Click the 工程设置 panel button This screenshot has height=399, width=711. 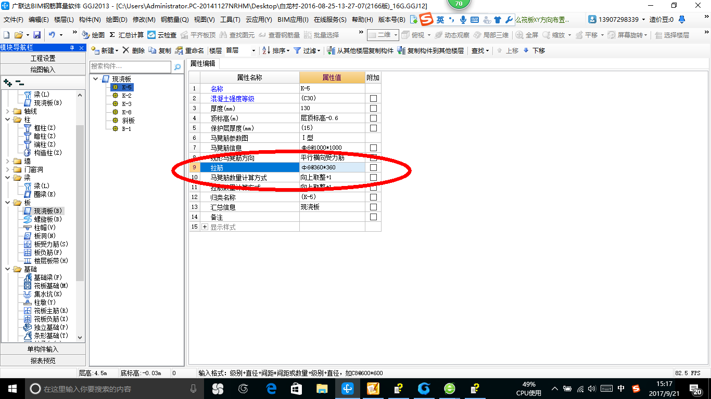coord(43,58)
